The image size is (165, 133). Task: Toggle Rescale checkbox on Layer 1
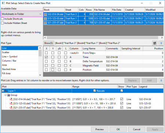pos(95,90)
